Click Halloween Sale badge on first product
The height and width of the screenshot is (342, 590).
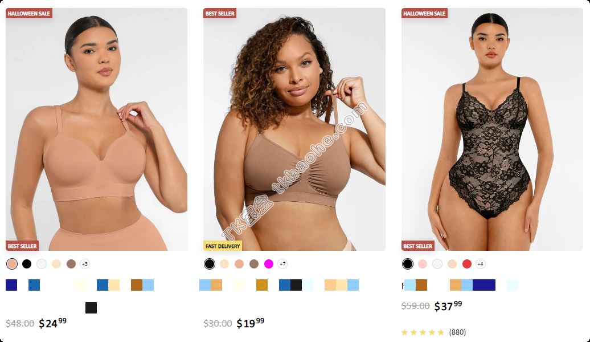click(29, 14)
